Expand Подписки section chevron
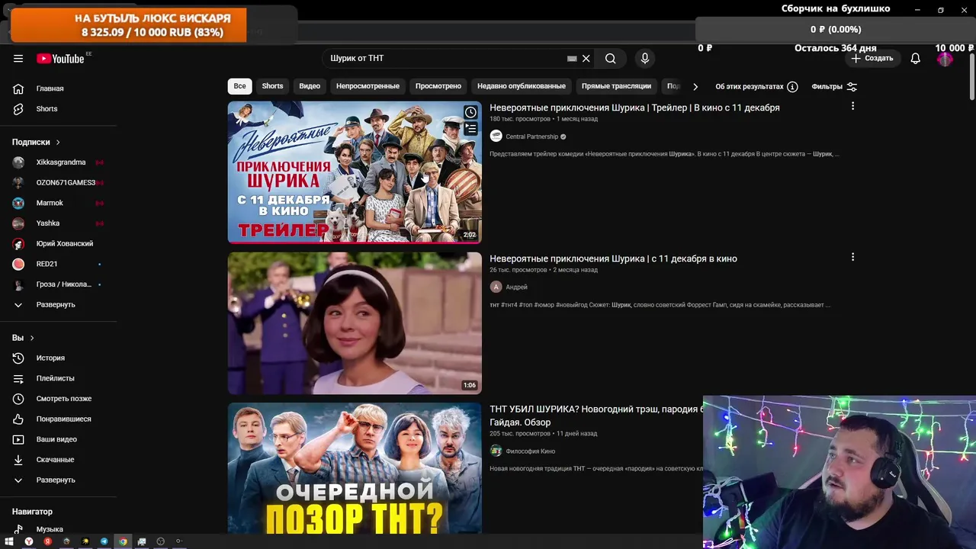 click(57, 143)
